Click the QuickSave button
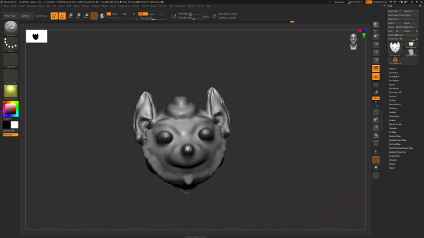The height and width of the screenshot is (238, 424). tap(339, 2)
